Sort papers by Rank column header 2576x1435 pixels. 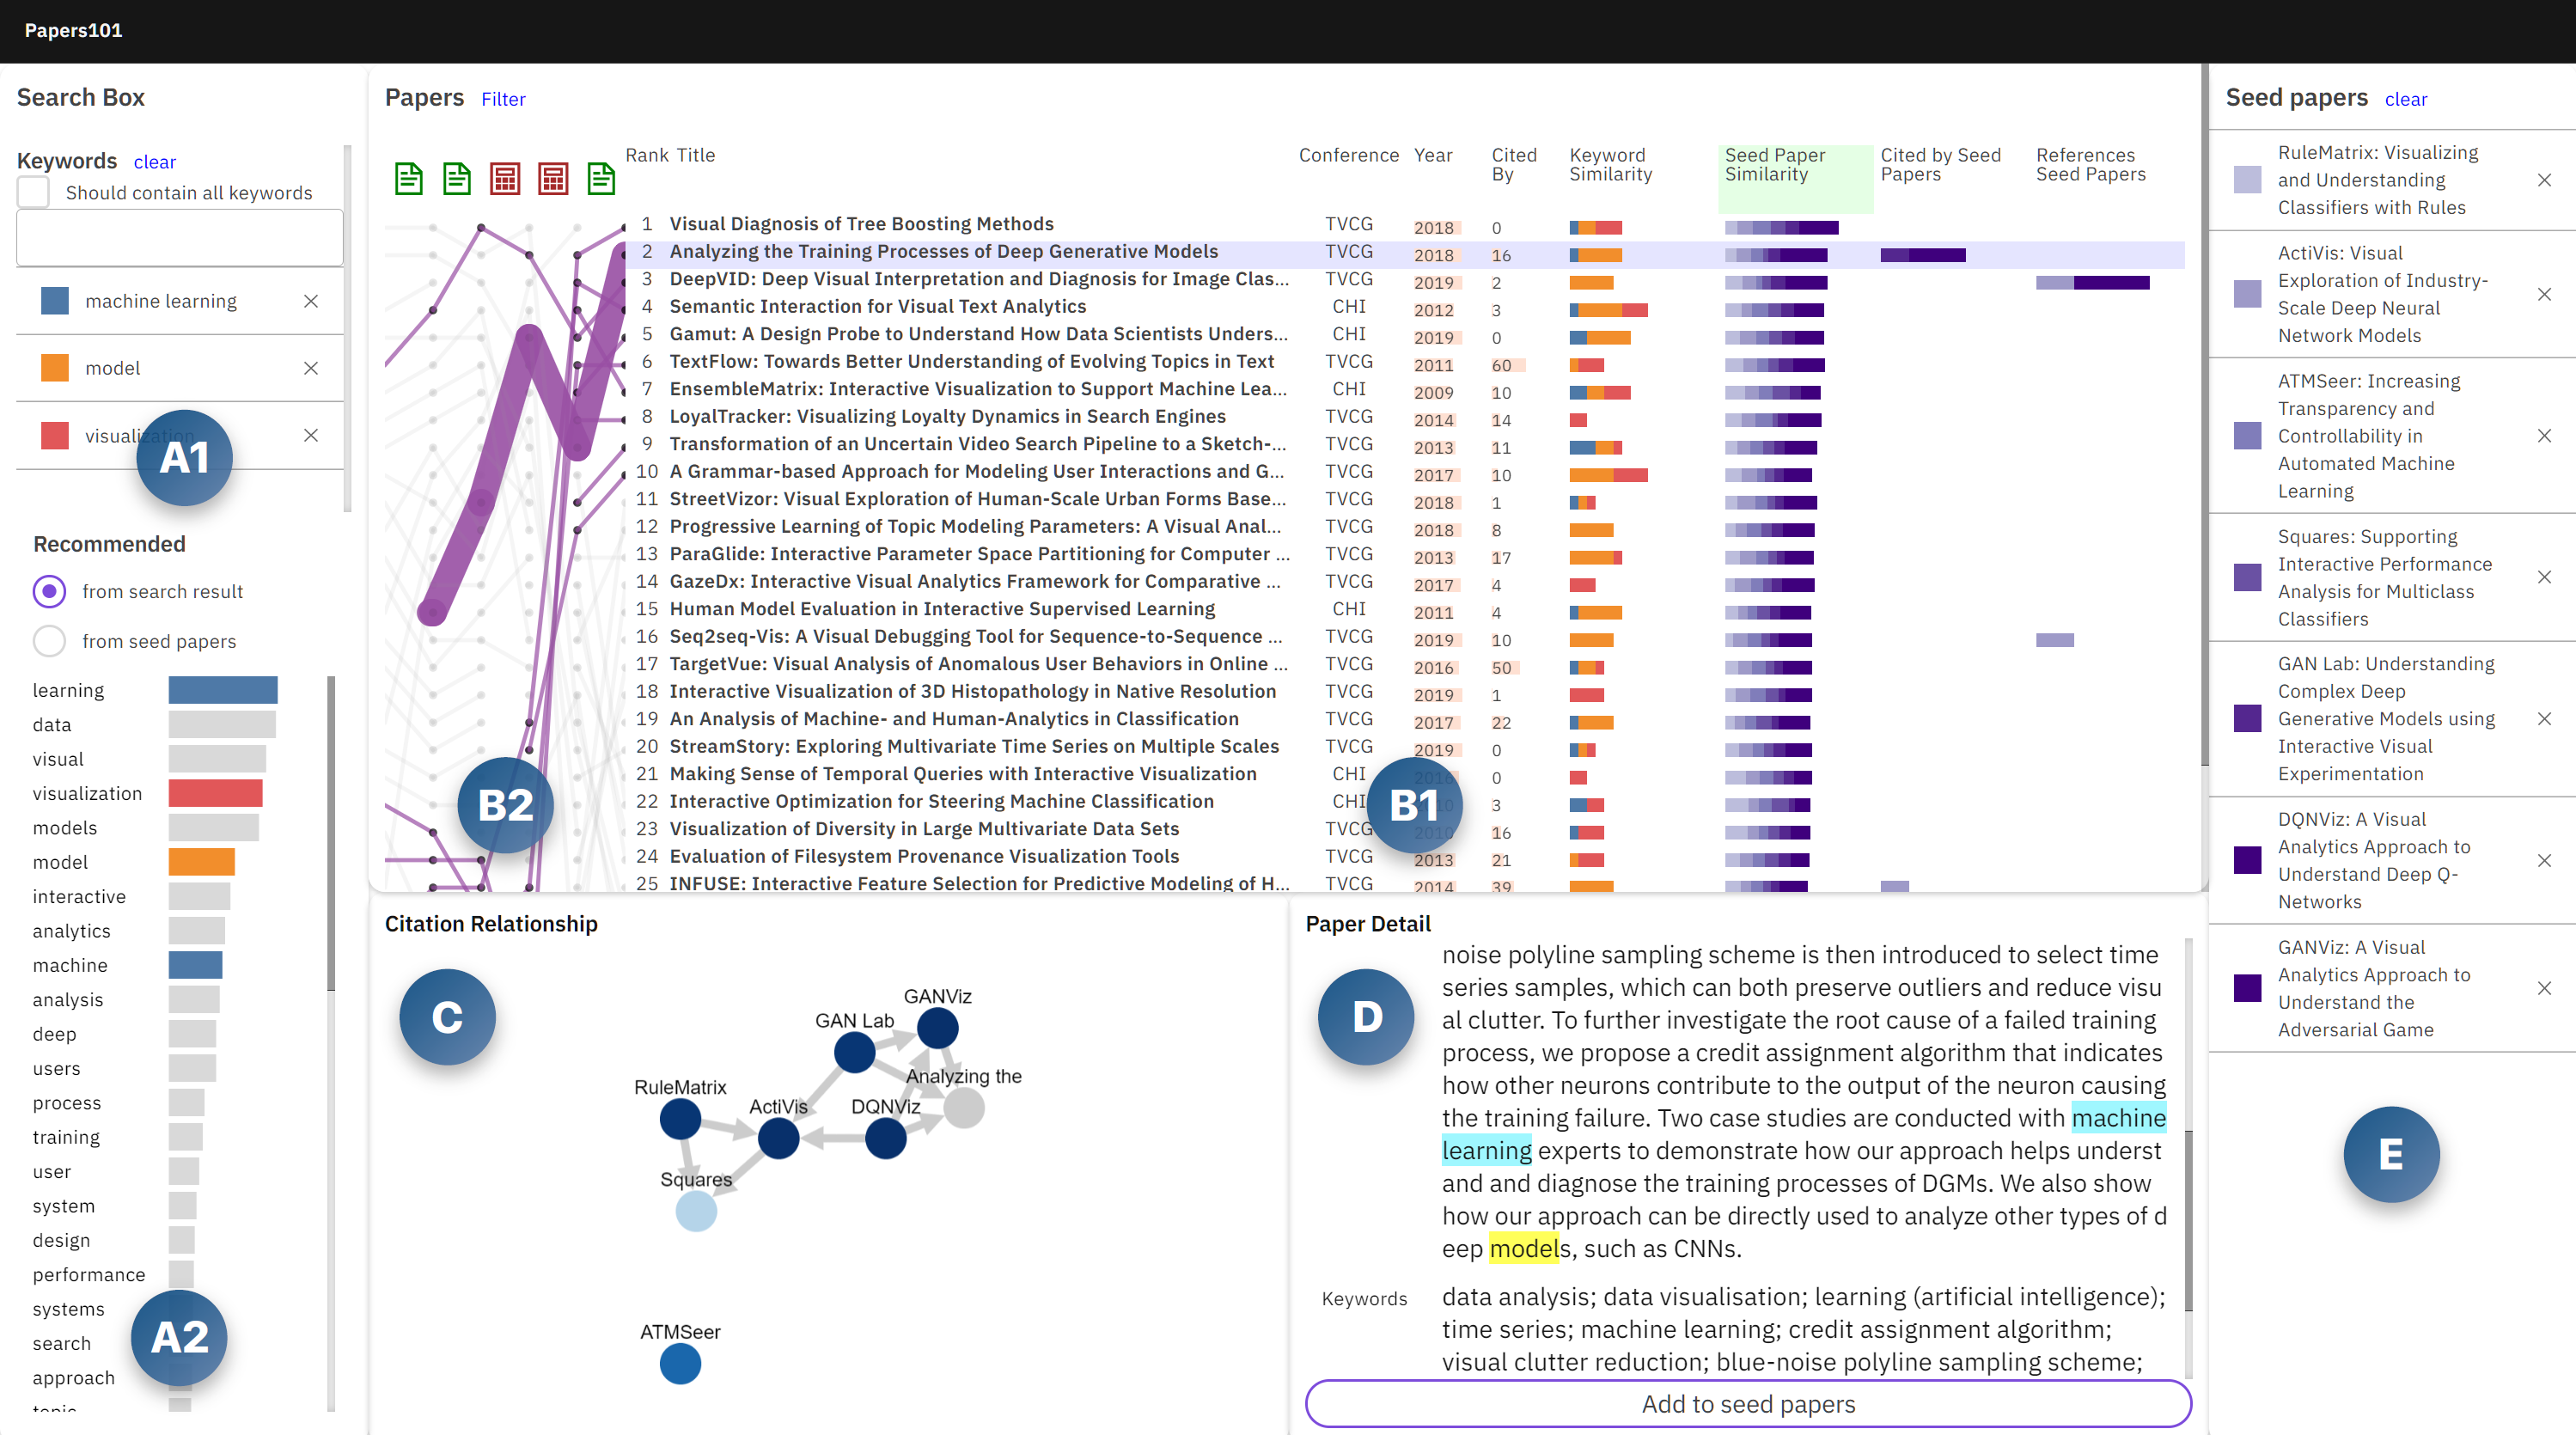(646, 155)
